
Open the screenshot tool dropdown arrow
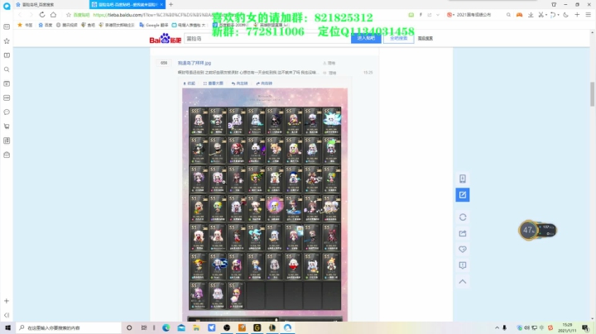546,15
